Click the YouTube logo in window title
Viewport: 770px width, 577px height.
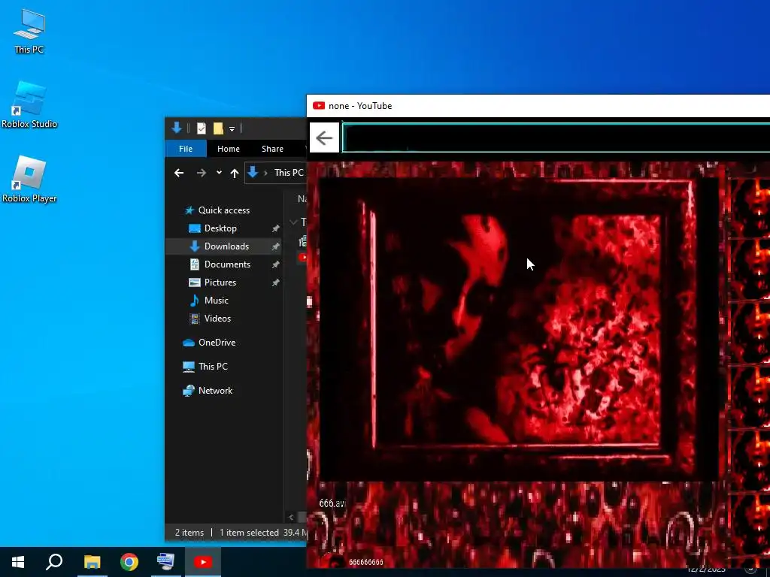click(x=319, y=105)
